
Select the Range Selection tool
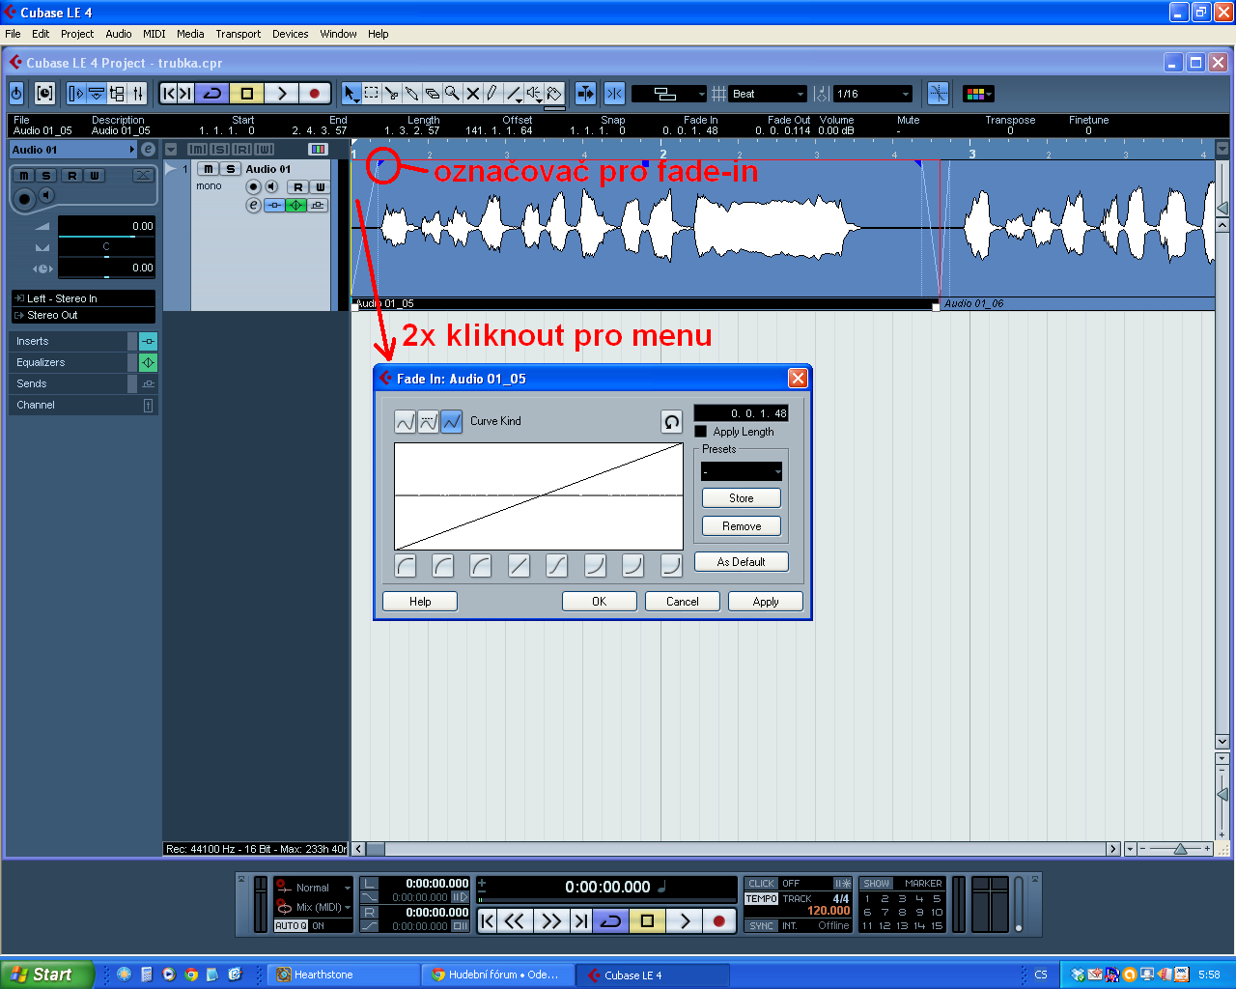coord(371,94)
